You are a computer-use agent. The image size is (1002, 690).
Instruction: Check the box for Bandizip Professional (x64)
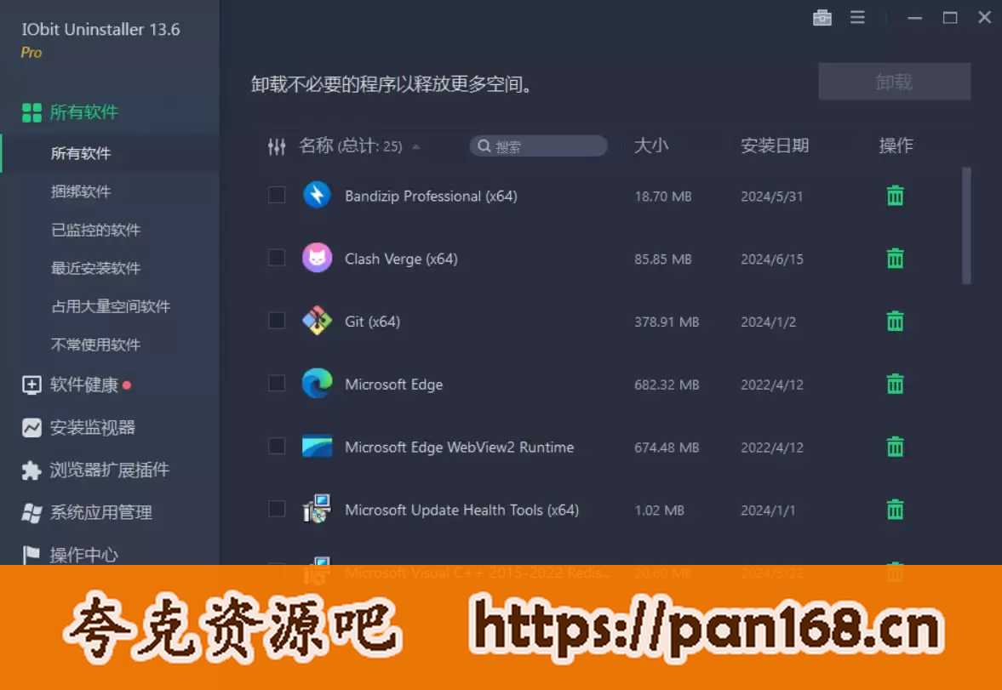[x=277, y=195]
